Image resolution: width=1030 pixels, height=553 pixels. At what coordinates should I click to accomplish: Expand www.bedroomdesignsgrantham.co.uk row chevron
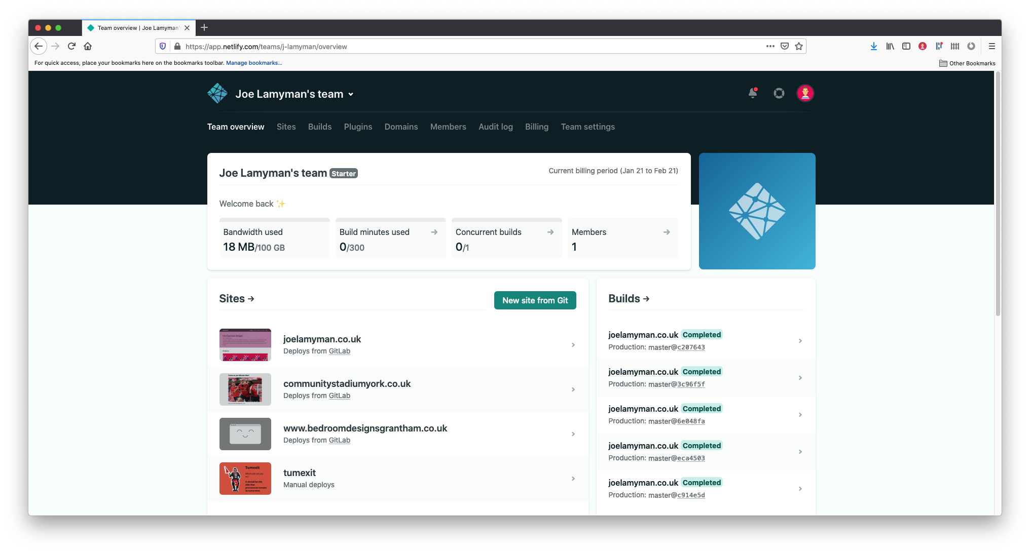point(573,434)
